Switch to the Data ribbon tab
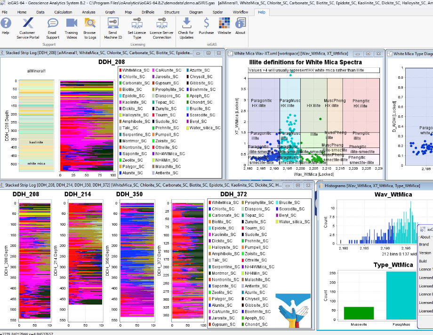The height and width of the screenshot is (335, 433). 40,12
